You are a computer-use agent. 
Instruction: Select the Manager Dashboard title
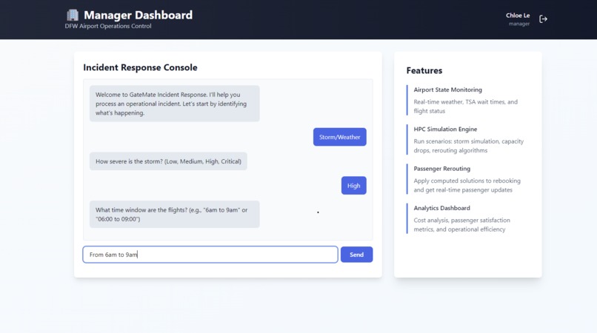pos(139,16)
